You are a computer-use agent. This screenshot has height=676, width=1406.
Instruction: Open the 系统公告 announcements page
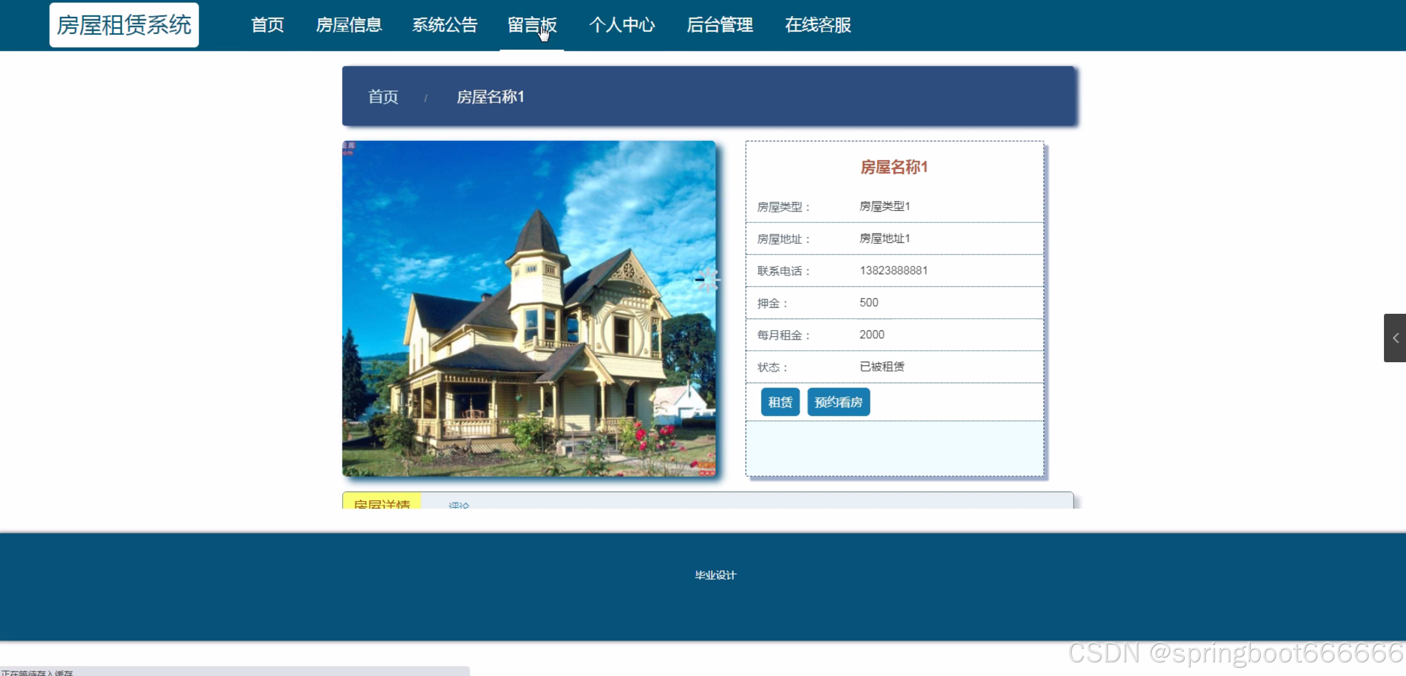pyautogui.click(x=444, y=25)
